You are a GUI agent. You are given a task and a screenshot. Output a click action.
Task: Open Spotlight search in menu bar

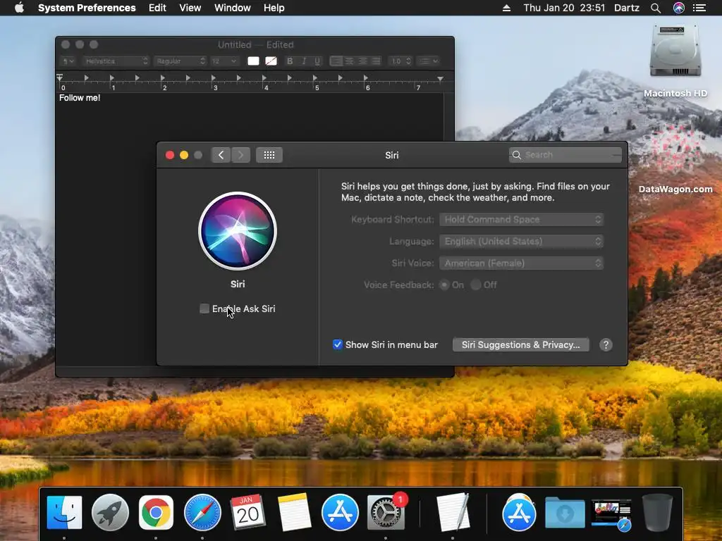tap(656, 8)
